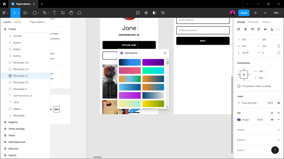This screenshot has width=284, height=159.
Task: Click the Use as mask icon
Action: click(x=154, y=13)
